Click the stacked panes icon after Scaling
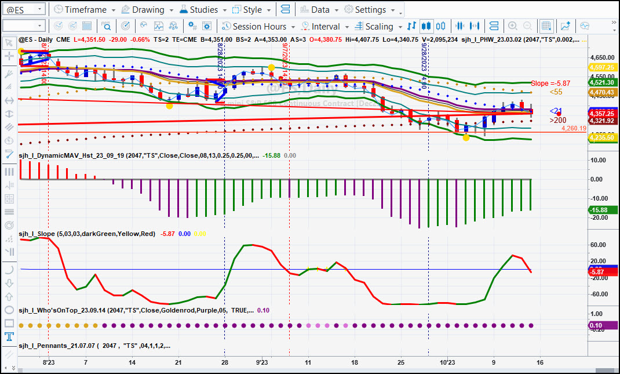 coord(494,26)
